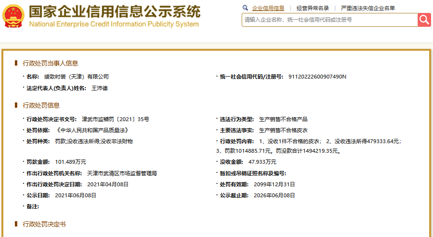The image size is (433, 237).
Task: Click the English title National Enterprise Credit Information Publicity System
Action: click(x=114, y=24)
